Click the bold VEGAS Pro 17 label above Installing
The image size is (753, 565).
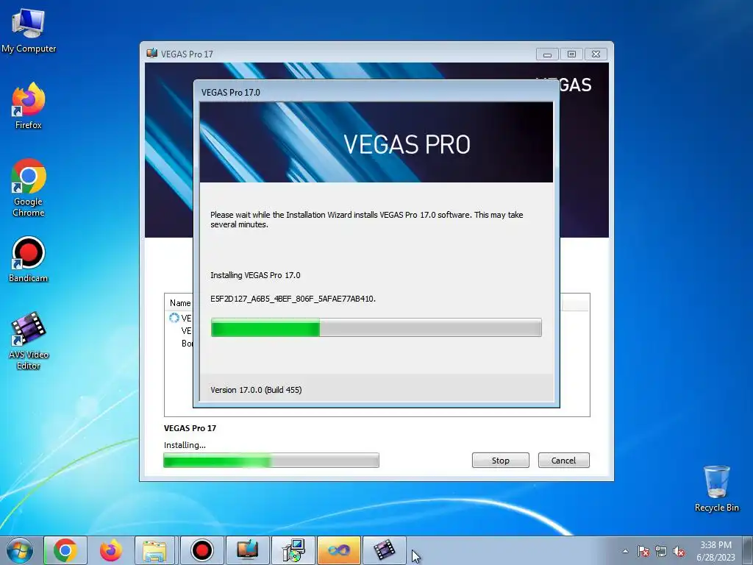[x=190, y=428]
